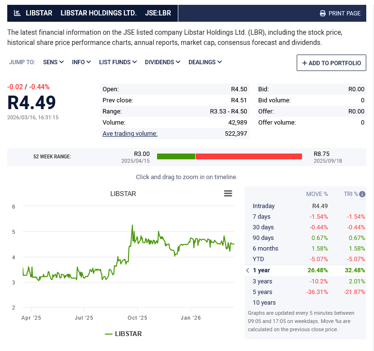
Task: Click the plus icon on Add to Portfolio
Action: [304, 63]
